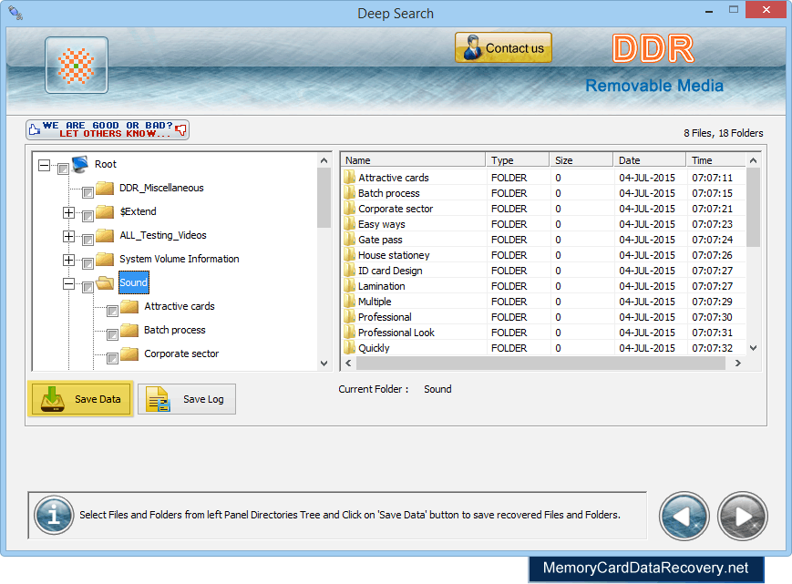The height and width of the screenshot is (584, 792).
Task: Toggle the $Extend checkbox
Action: (87, 216)
